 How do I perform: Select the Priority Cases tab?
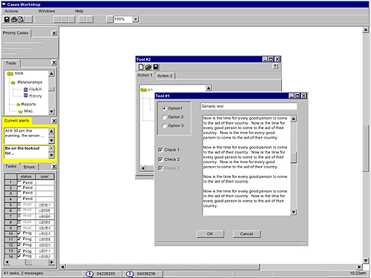(x=16, y=33)
